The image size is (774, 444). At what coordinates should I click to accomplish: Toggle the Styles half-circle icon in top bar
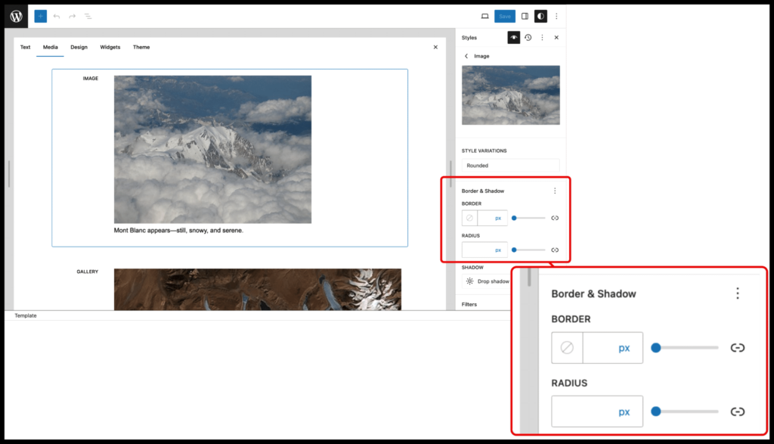click(x=540, y=16)
